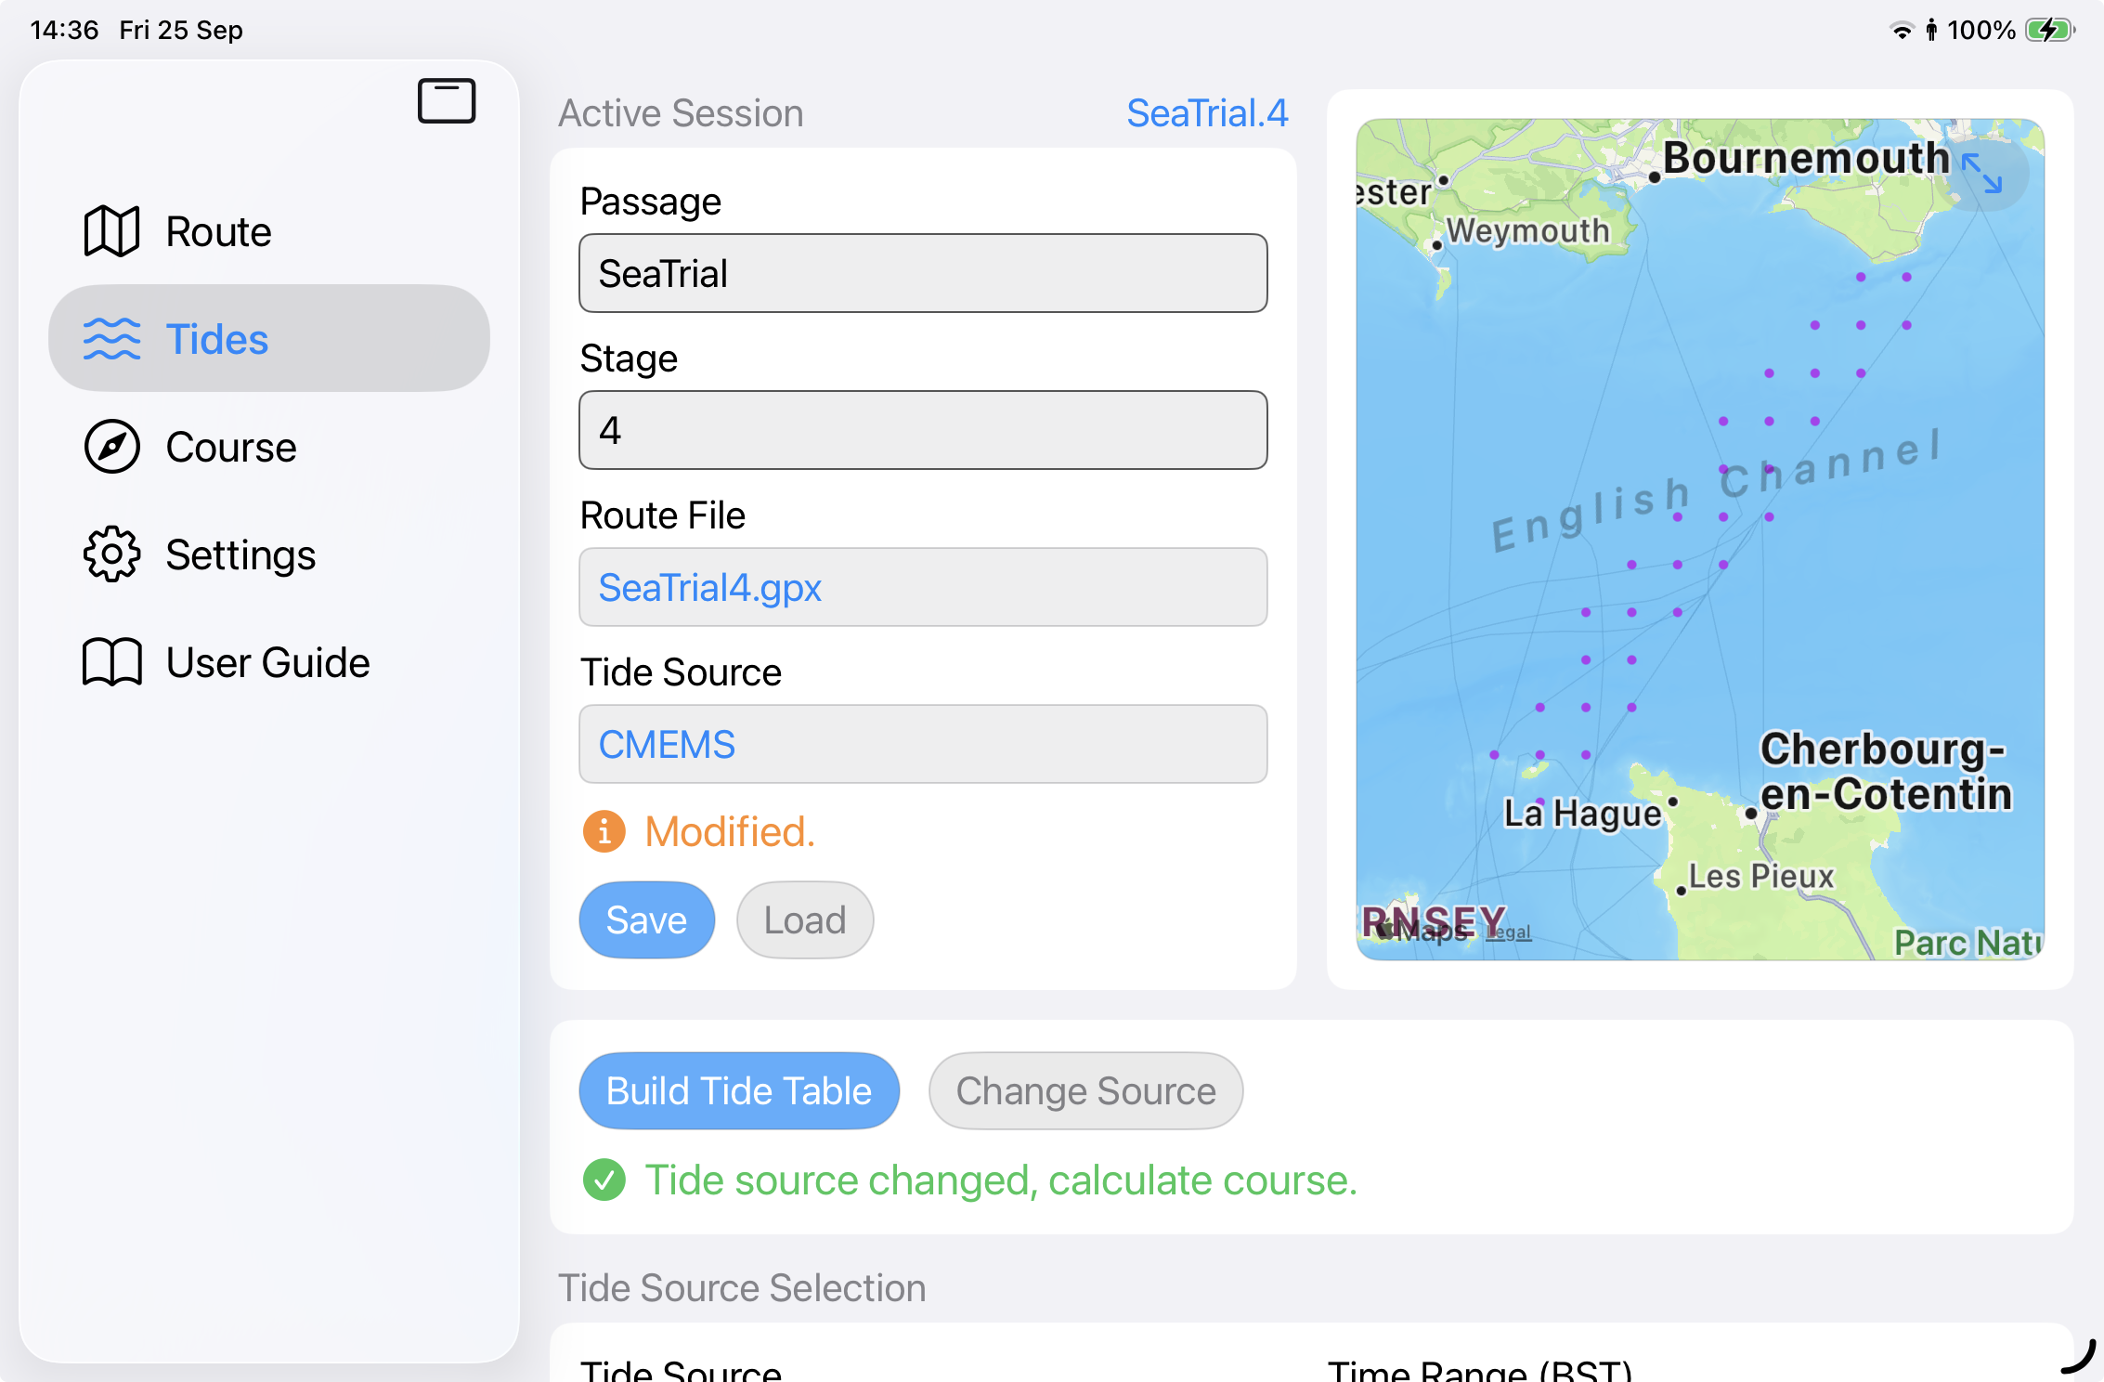The width and height of the screenshot is (2104, 1382).
Task: Click the Course compass icon
Action: (111, 447)
